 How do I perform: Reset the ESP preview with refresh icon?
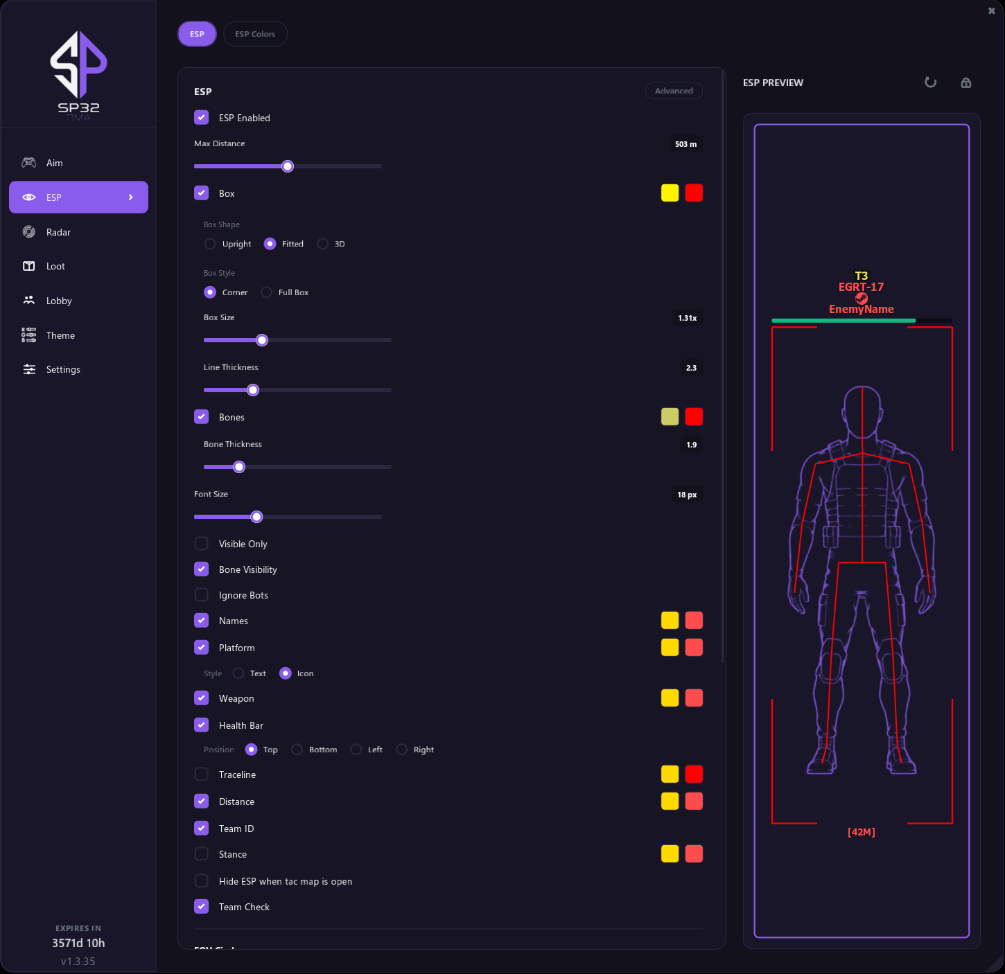point(931,82)
